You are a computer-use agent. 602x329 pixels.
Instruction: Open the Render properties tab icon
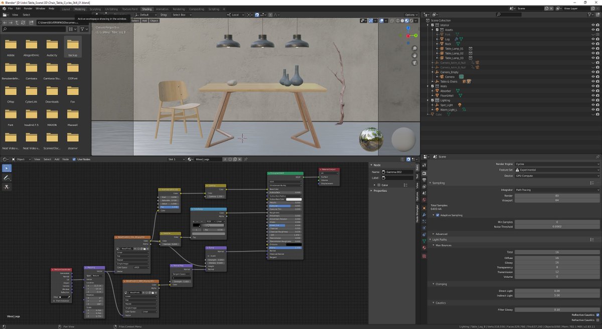coord(424,174)
